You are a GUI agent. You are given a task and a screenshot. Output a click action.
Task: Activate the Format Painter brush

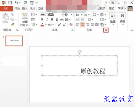[x=12, y=25]
